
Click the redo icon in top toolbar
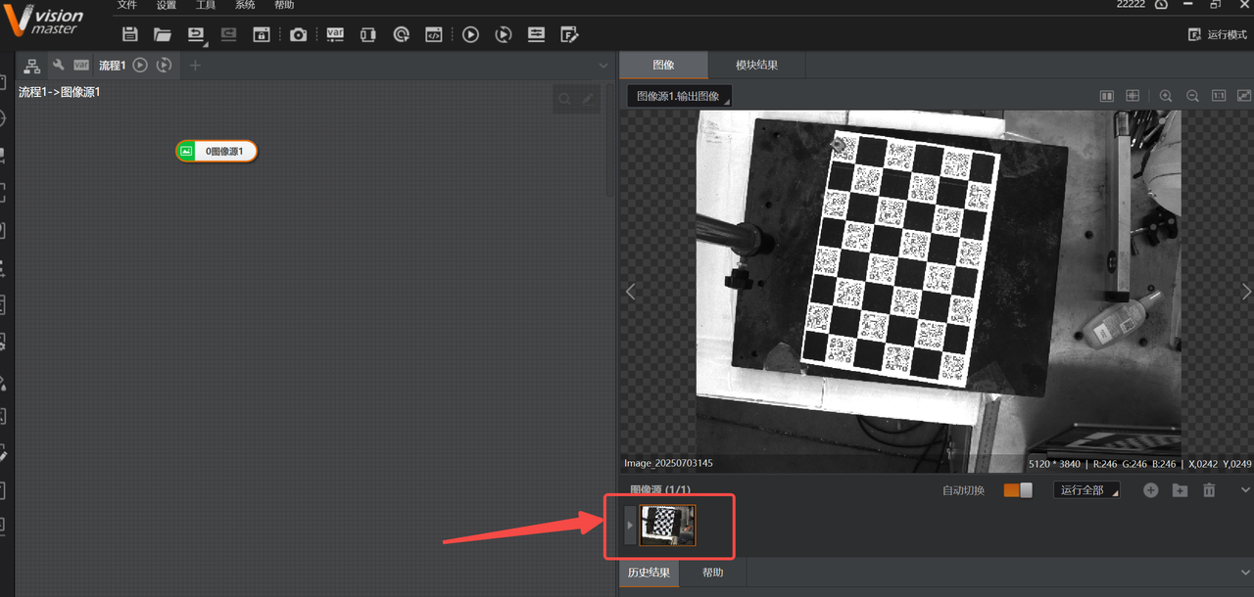[x=228, y=34]
